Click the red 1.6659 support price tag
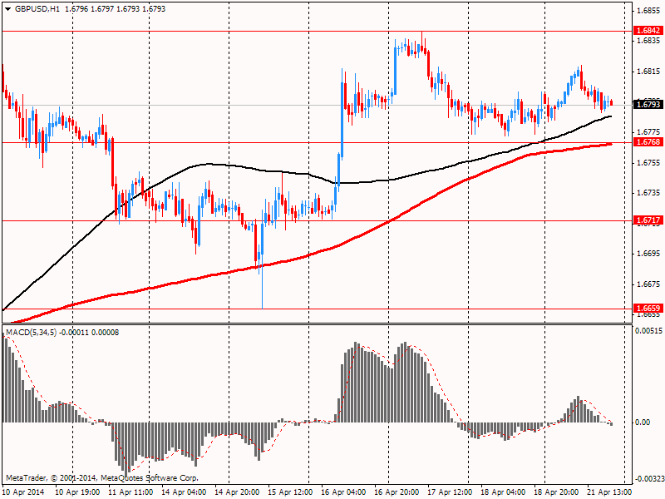The height and width of the screenshot is (499, 665). (x=648, y=309)
